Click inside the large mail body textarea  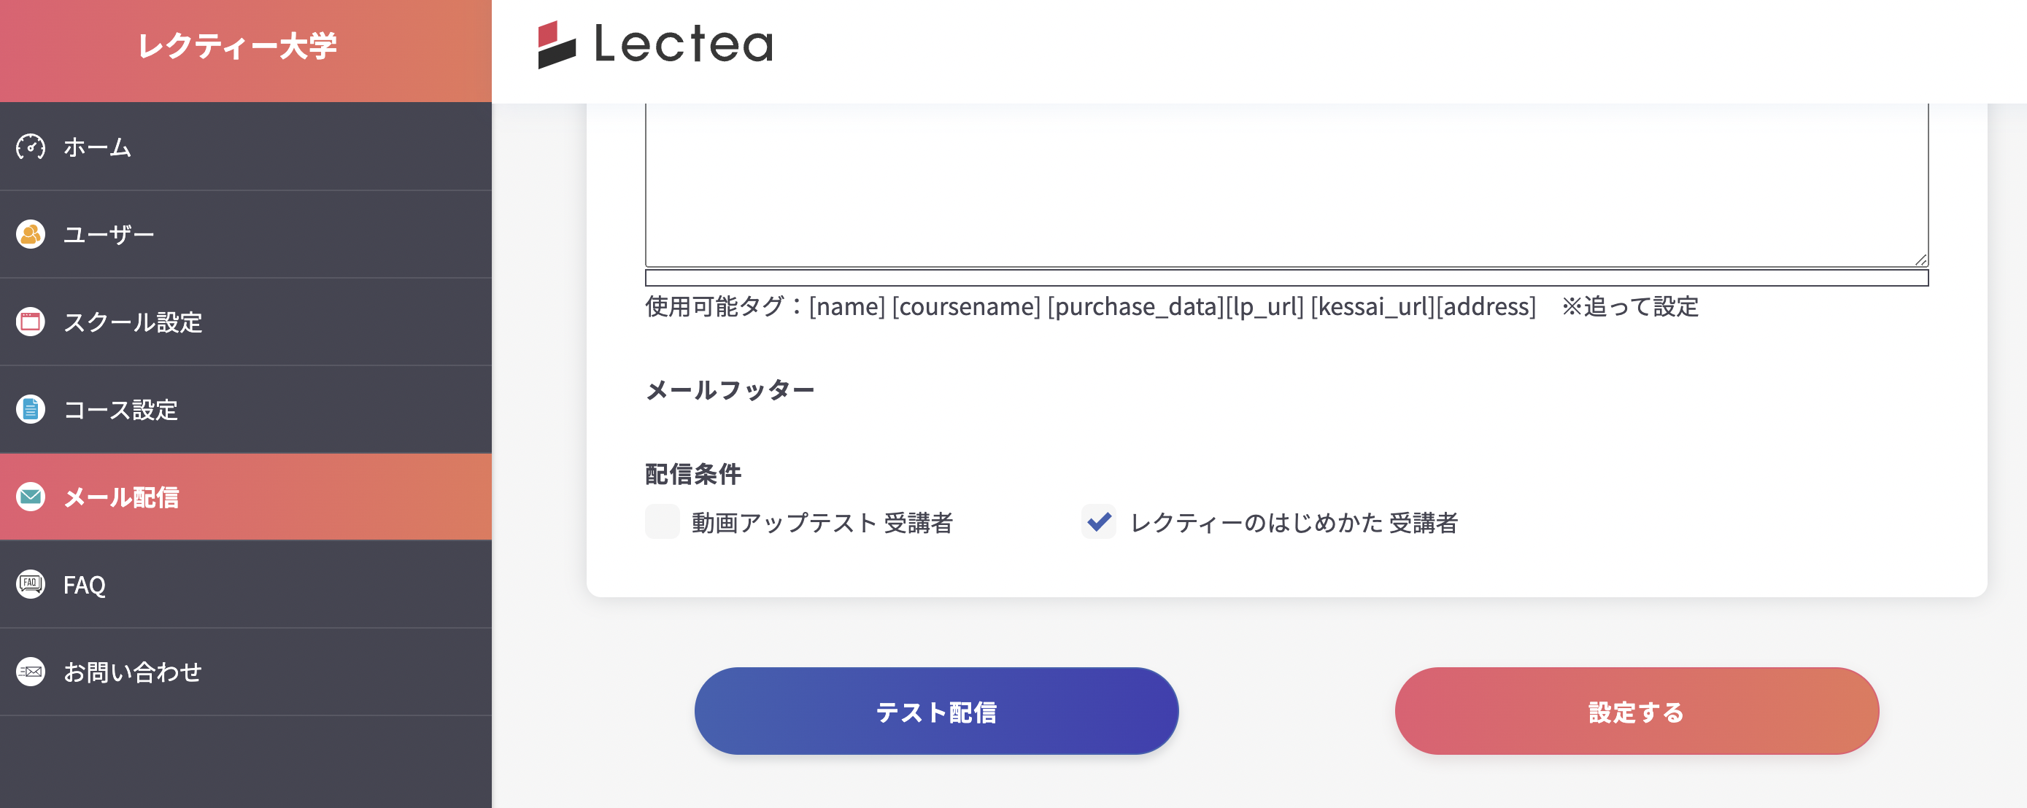[1286, 185]
